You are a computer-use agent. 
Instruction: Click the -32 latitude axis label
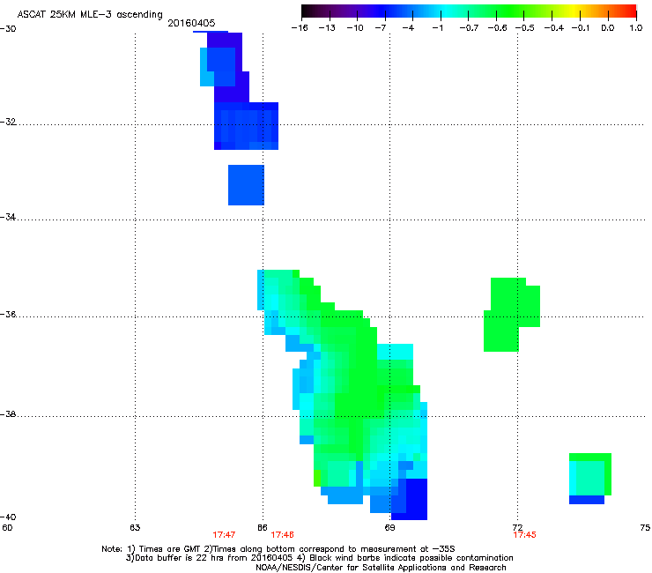tap(8, 122)
